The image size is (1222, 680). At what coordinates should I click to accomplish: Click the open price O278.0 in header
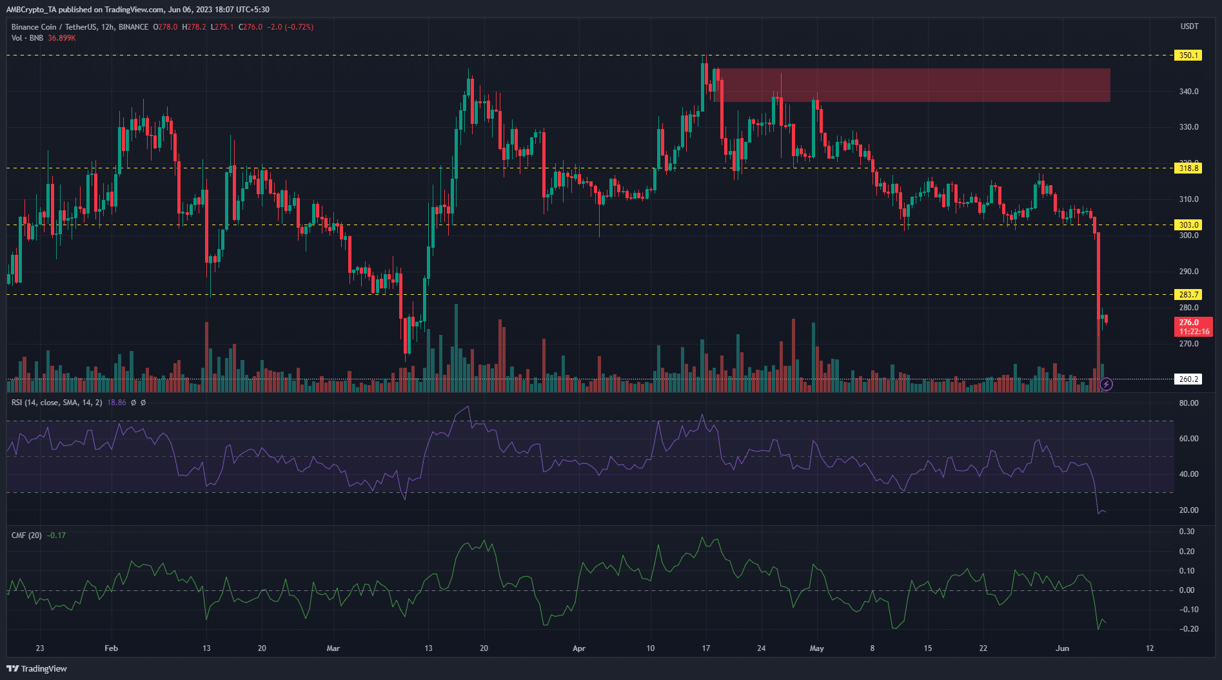(165, 27)
